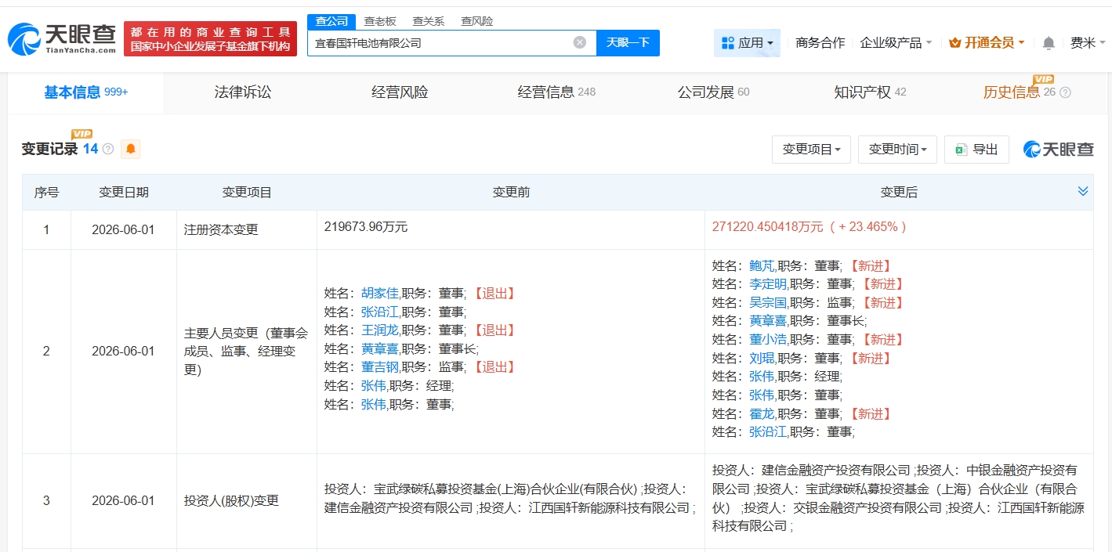Viewport: 1112px width, 552px height.
Task: Open the 变更项目 filter dropdown
Action: point(811,150)
